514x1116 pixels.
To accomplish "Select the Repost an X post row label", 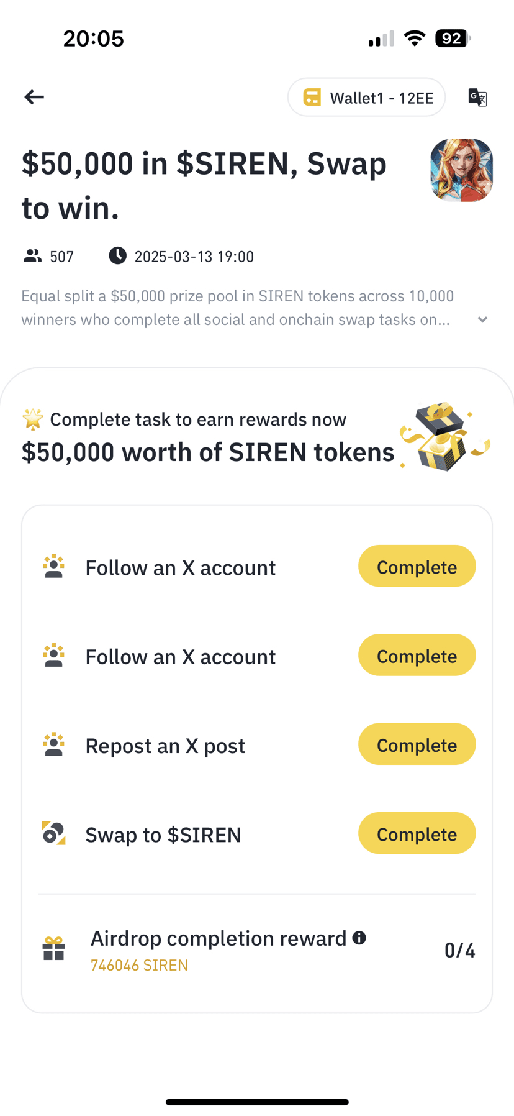I will click(165, 746).
